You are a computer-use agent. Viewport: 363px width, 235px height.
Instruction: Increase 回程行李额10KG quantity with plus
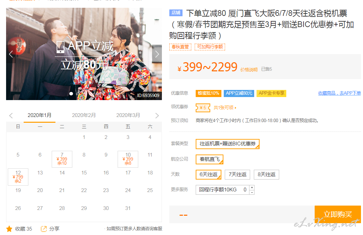click(252, 187)
